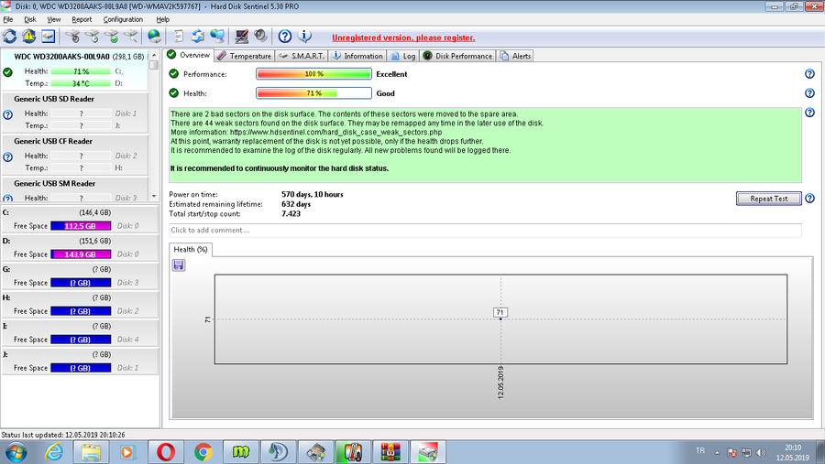The image size is (825, 464).
Task: Click scroll down arrow of disk list
Action: [x=154, y=197]
